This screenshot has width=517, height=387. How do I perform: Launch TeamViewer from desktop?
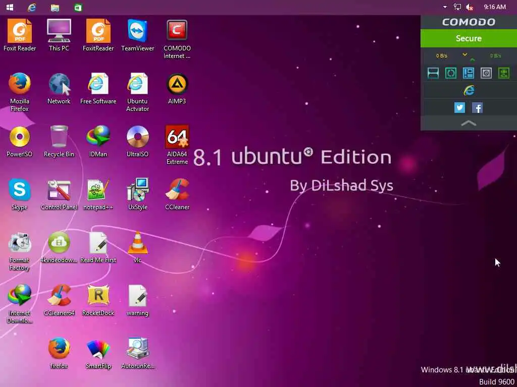pos(137,35)
